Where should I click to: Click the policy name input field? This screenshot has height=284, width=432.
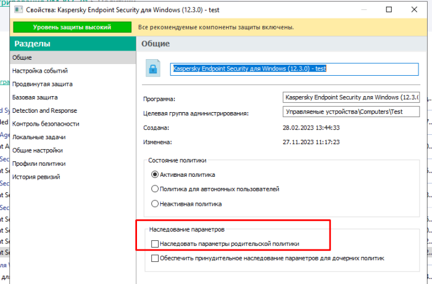(294, 69)
